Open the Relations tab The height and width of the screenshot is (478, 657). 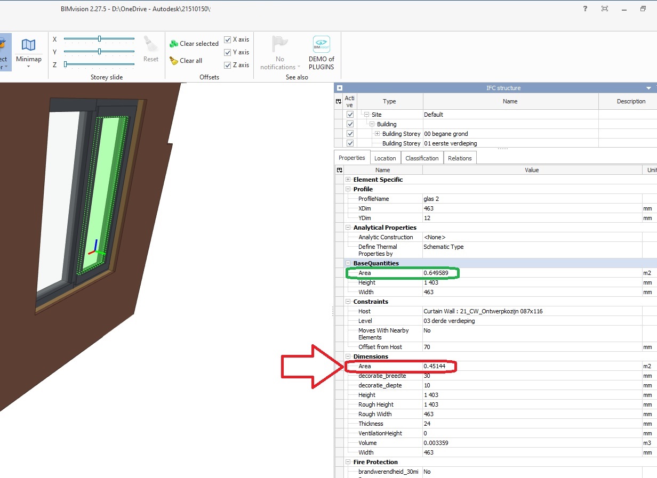(x=460, y=158)
